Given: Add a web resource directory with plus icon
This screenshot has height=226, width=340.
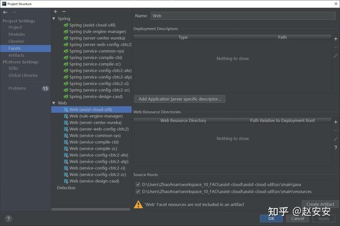Looking at the screenshot, I should [x=335, y=122].
